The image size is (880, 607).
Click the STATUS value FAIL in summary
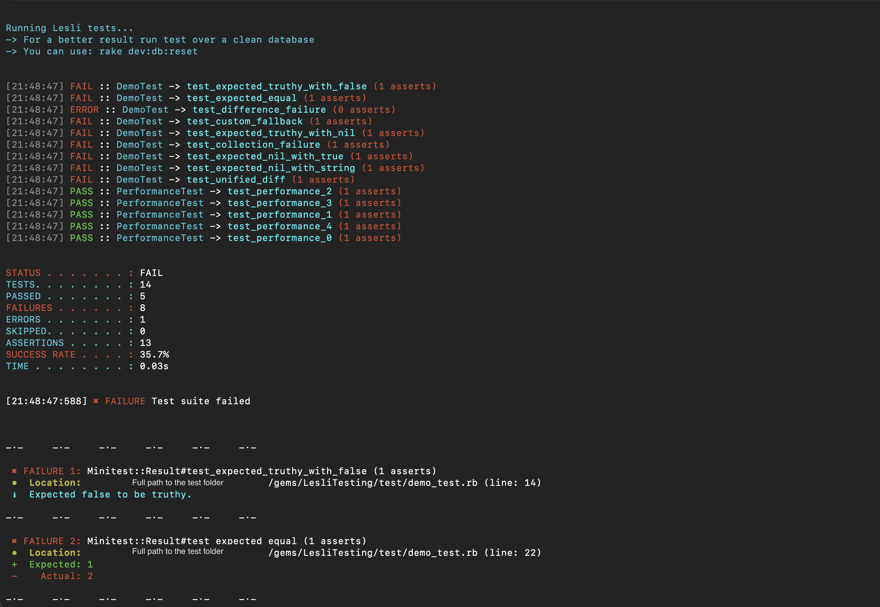pos(151,273)
